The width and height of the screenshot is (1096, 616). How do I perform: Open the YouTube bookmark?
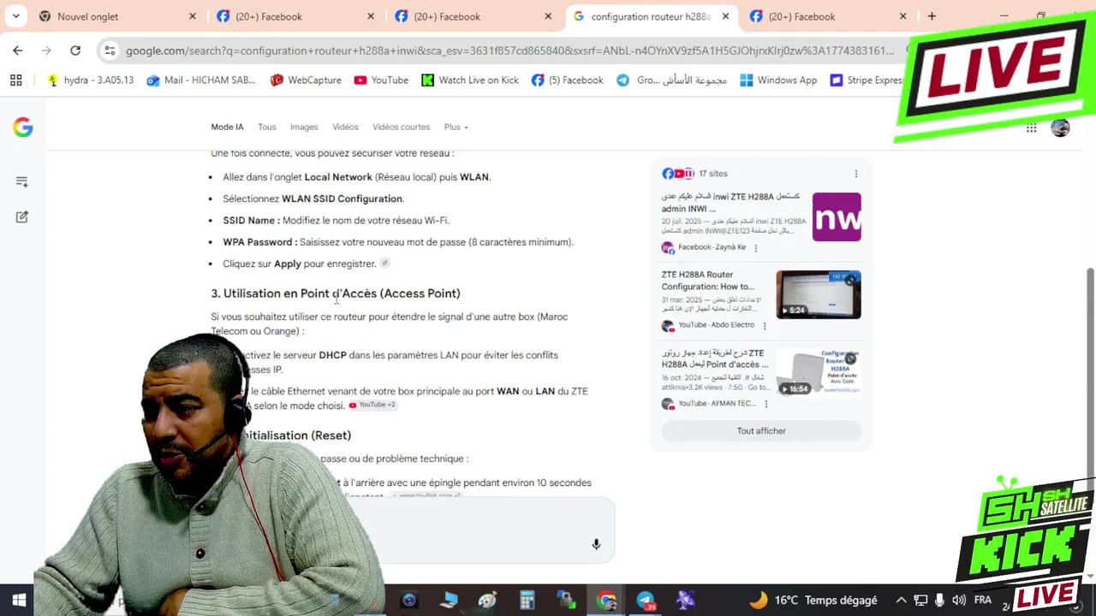coord(381,80)
